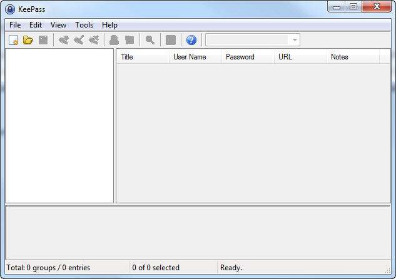
Task: Click the Copy User Name person icon
Action: (114, 40)
